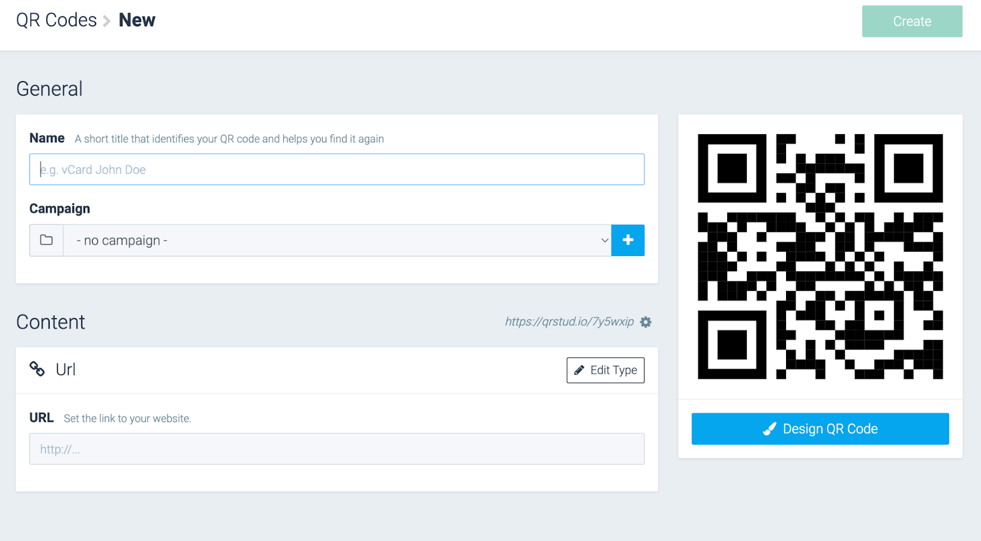
Task: Select the "New" breadcrumb item
Action: point(137,20)
